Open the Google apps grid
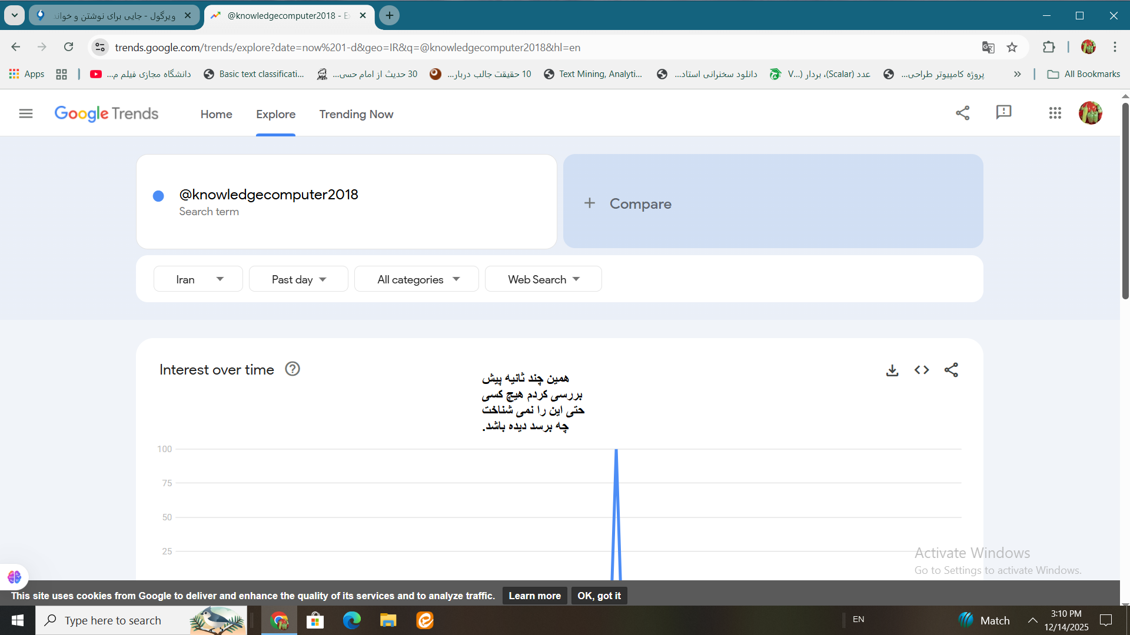Screen dimensions: 1130x635 tap(1055, 113)
